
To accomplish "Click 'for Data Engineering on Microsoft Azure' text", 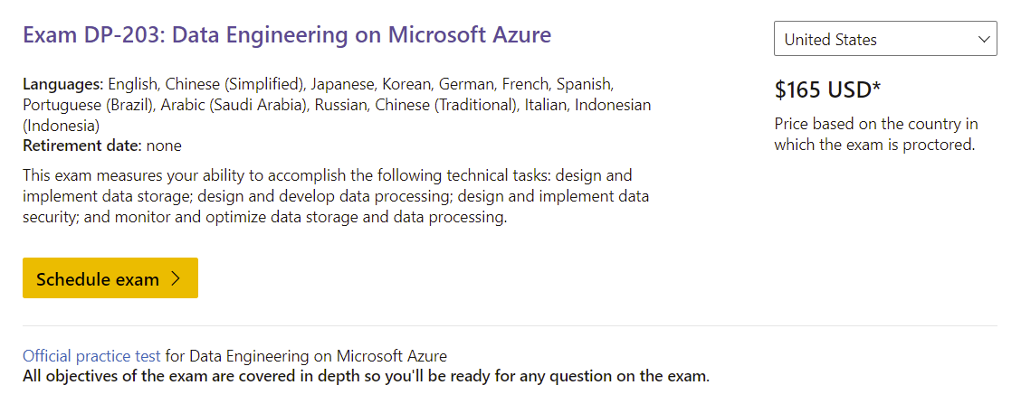I will coord(306,356).
